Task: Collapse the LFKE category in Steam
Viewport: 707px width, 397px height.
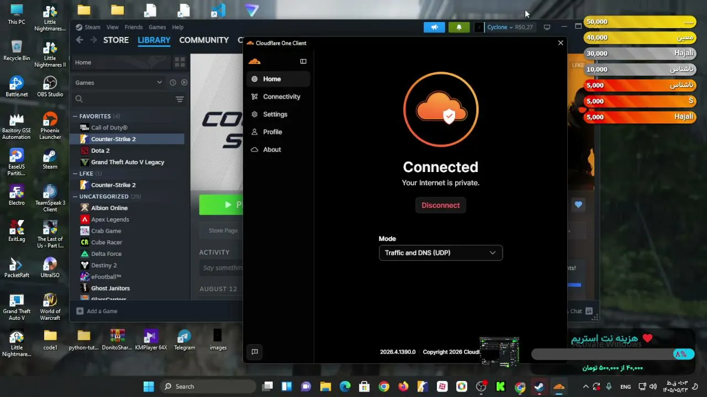Action: click(x=75, y=174)
